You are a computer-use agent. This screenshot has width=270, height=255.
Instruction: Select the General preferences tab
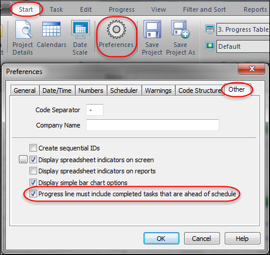click(x=25, y=90)
